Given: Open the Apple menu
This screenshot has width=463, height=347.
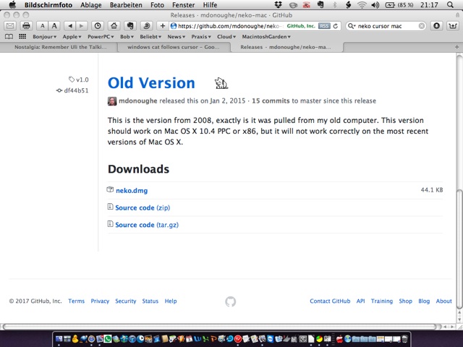Looking at the screenshot, I should pos(12,5).
